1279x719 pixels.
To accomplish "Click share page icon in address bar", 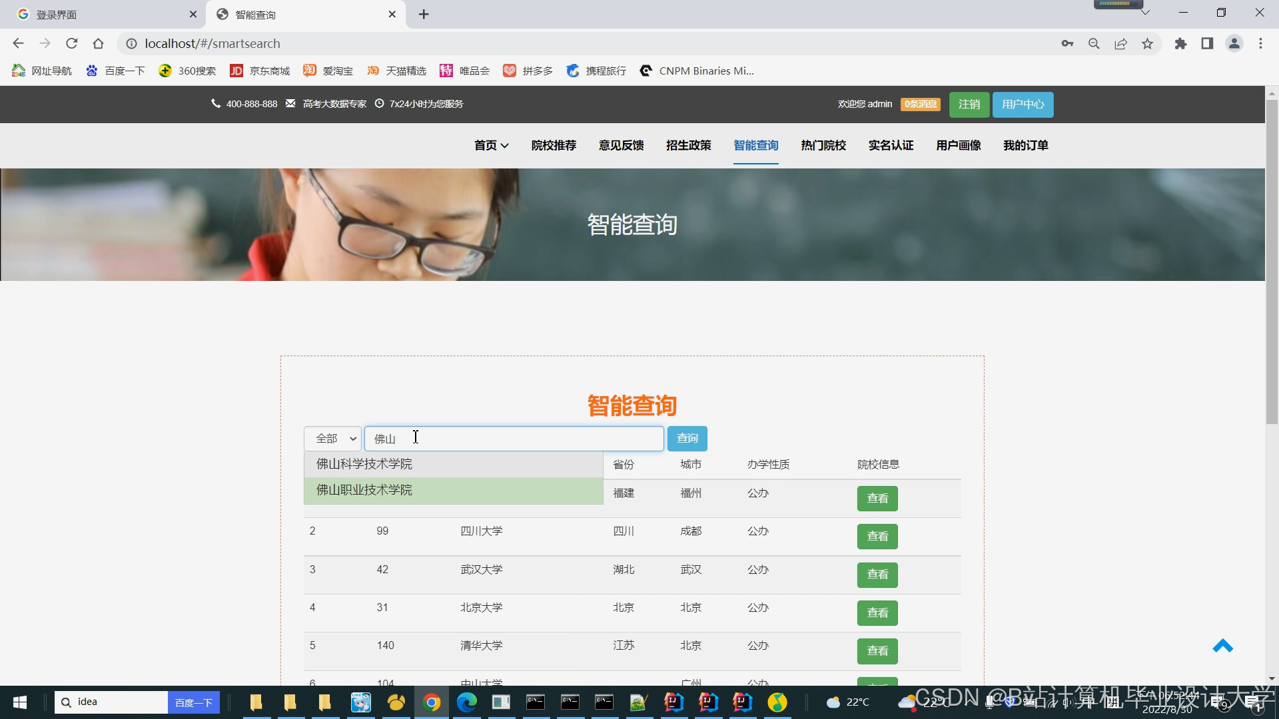I will 1120,43.
